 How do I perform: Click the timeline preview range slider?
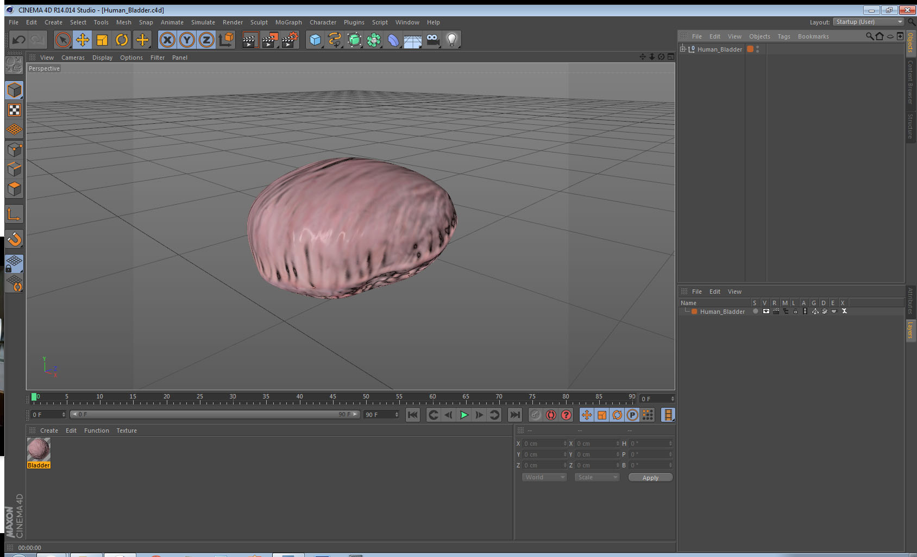[215, 414]
